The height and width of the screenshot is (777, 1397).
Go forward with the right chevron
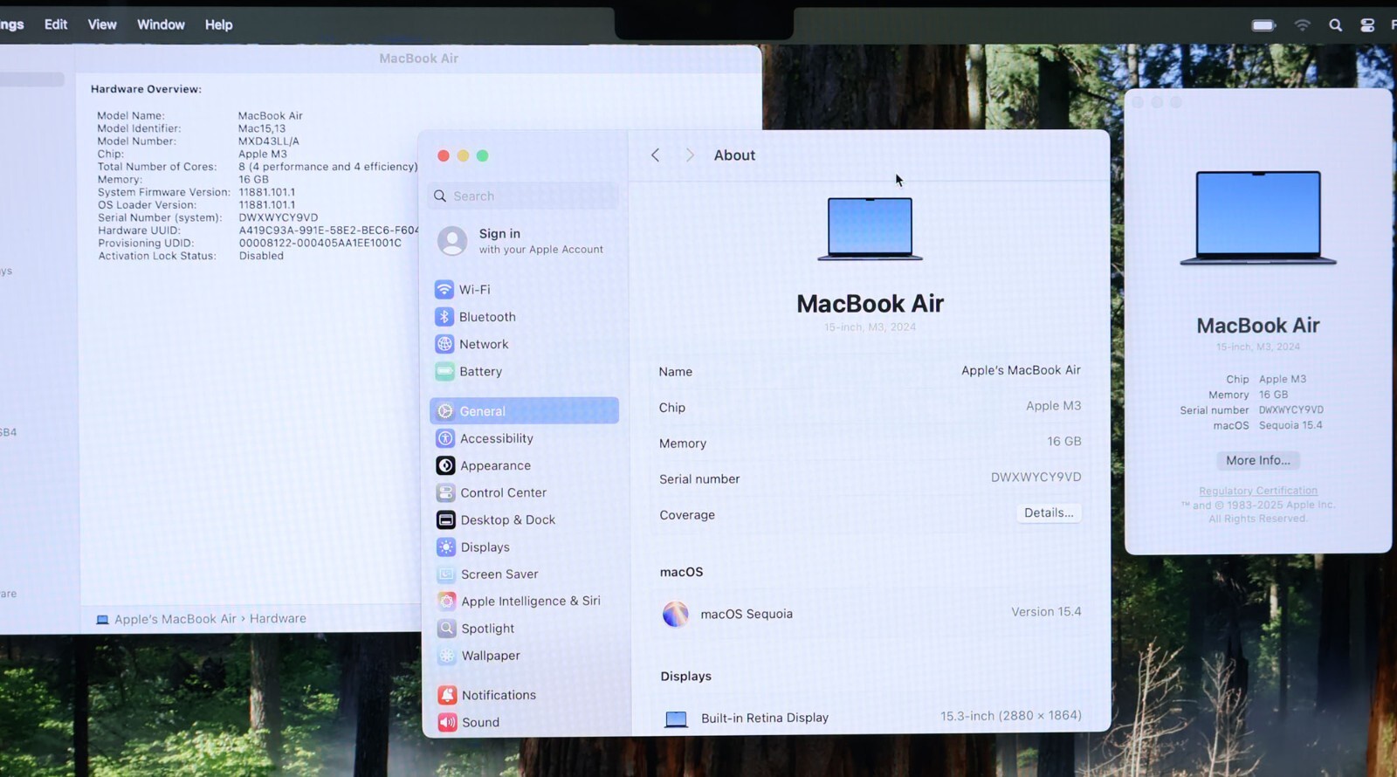[x=690, y=155]
